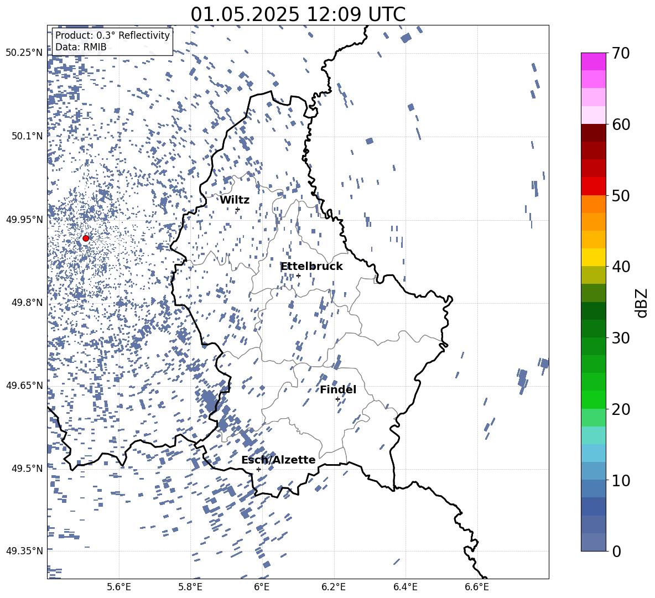Click the 5.6°E longitude label

(119, 587)
